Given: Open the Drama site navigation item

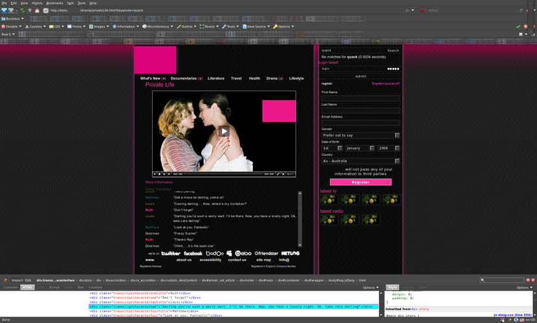Looking at the screenshot, I should tap(275, 78).
